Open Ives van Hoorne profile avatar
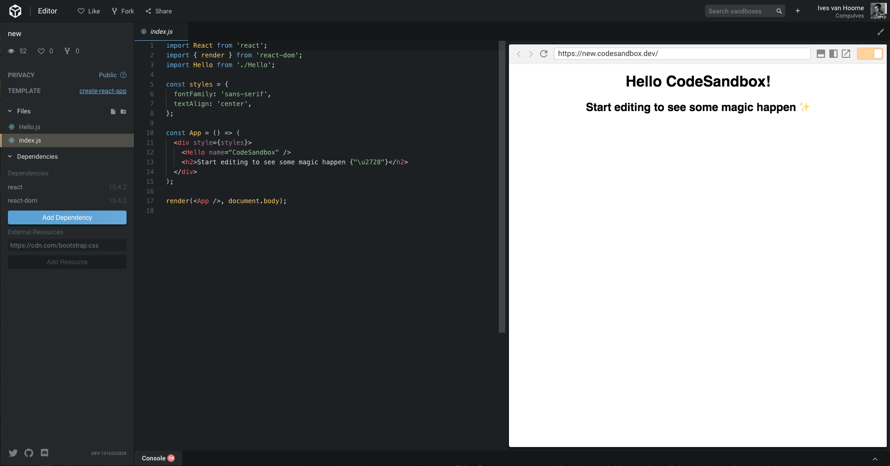The width and height of the screenshot is (890, 466). 878,11
